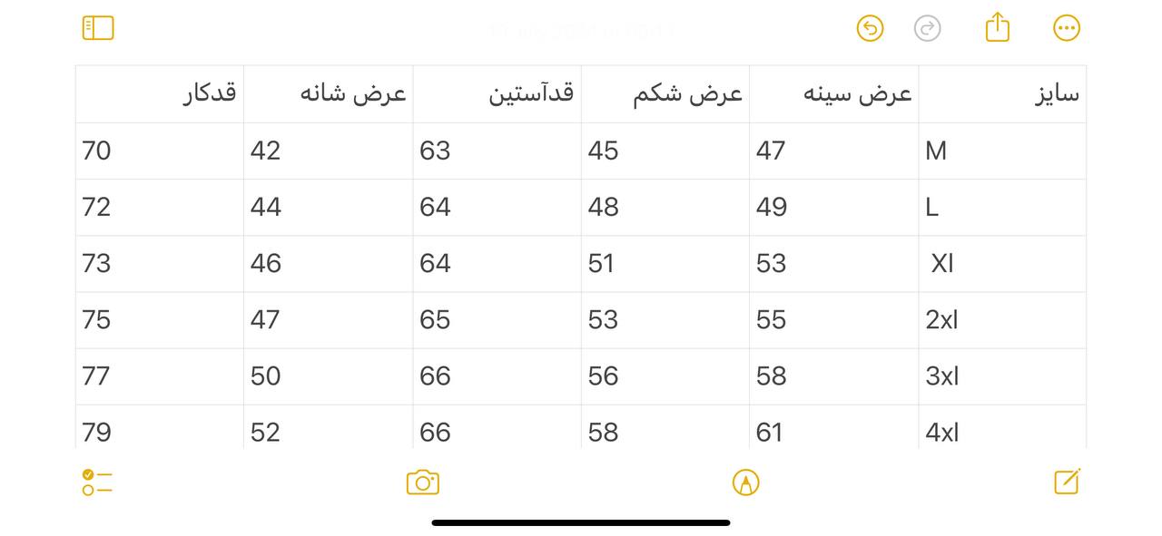
Task: Select the عرض سینه header cell
Action: point(834,94)
